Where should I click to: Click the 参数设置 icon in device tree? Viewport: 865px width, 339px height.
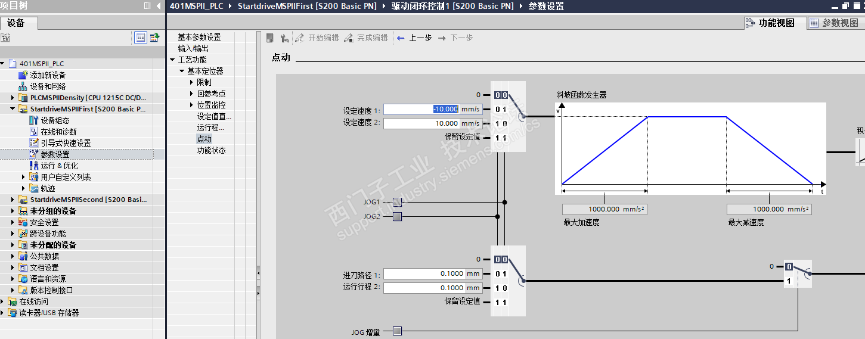pos(34,154)
